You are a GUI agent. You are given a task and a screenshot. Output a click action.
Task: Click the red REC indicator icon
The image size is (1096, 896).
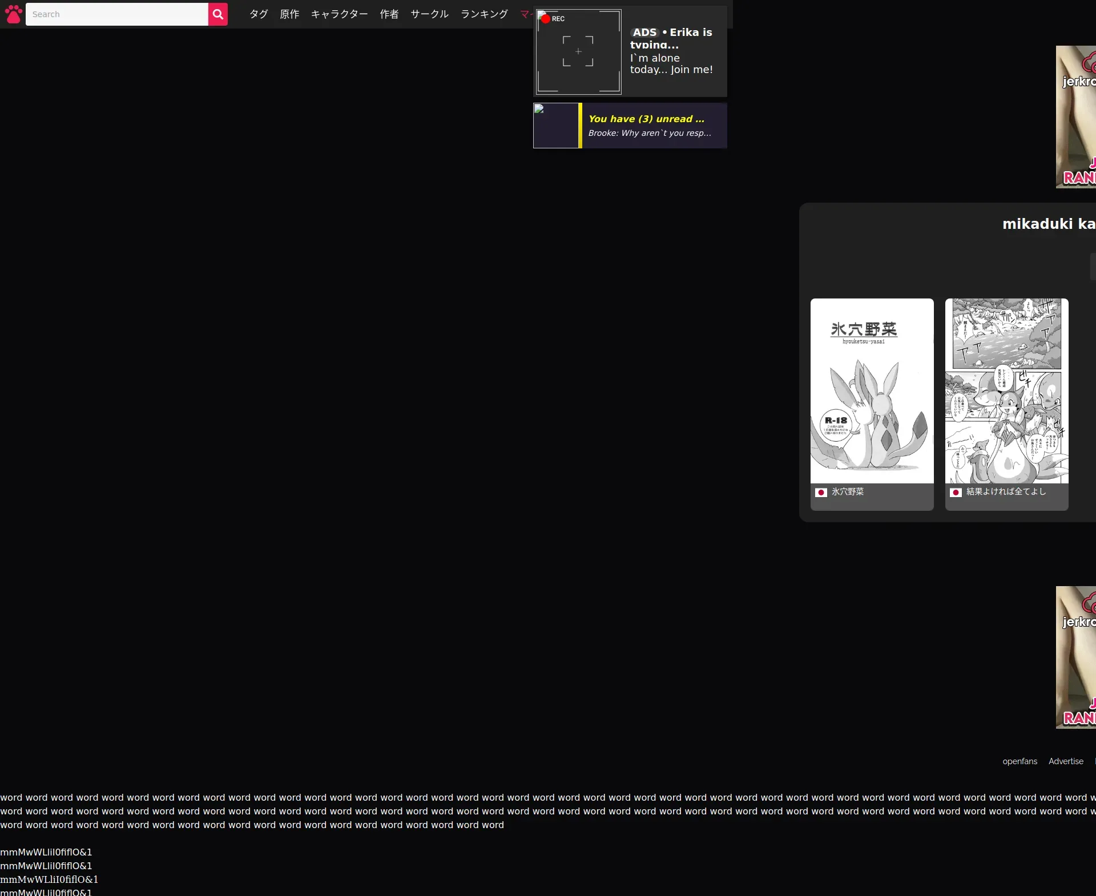click(546, 19)
